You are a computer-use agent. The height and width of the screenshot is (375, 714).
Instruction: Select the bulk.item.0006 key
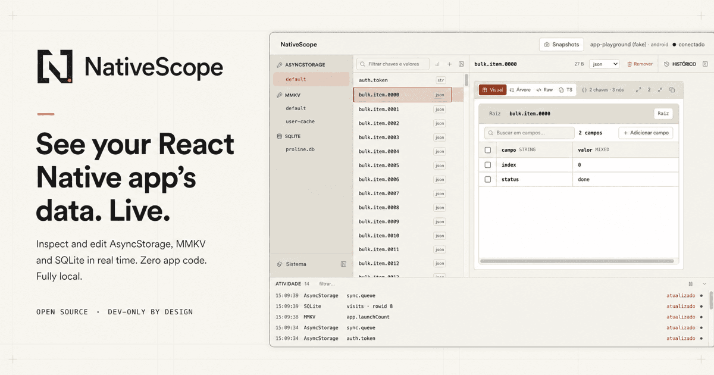click(x=402, y=179)
